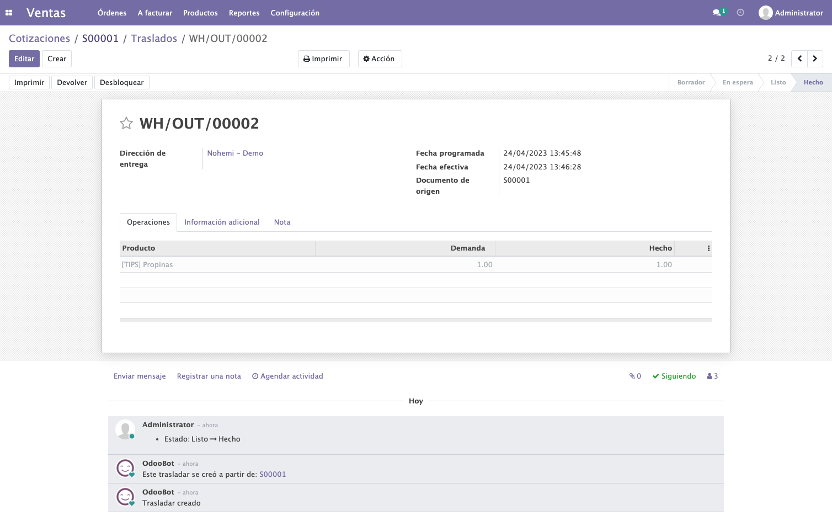Open the activities clock icon
The height and width of the screenshot is (521, 832).
[x=740, y=13]
